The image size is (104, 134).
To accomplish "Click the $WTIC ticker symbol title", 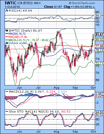I will (11, 3).
